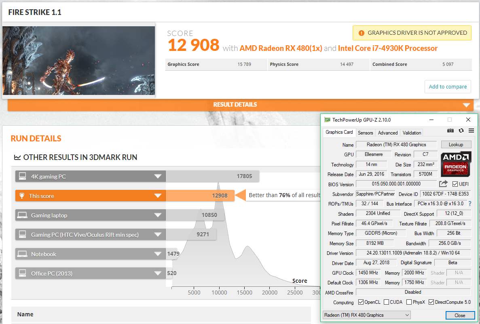Viewport: 480px width, 324px height.
Task: Click the chart icon beside Other Results heading
Action: (17, 157)
